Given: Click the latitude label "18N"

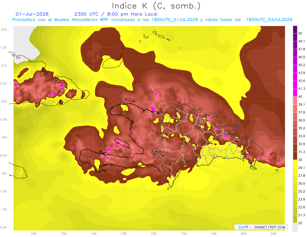Looking at the screenshot, I should click(4, 173).
